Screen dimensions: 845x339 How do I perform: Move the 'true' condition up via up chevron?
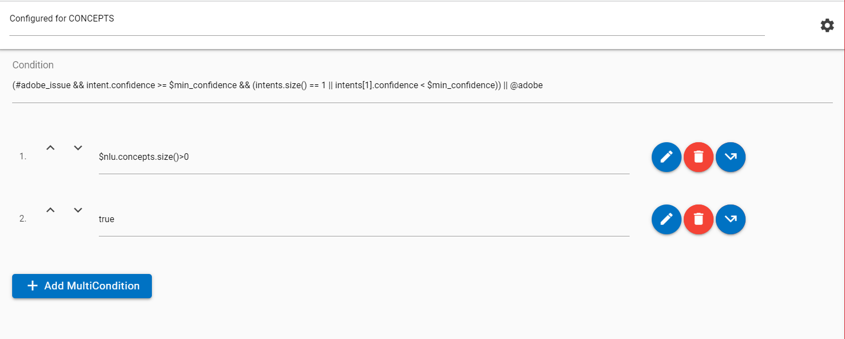[x=50, y=210]
